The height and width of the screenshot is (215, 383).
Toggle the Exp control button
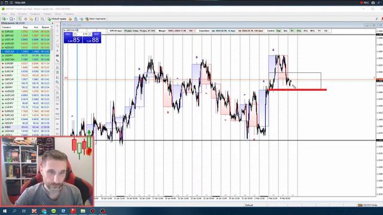[278, 31]
